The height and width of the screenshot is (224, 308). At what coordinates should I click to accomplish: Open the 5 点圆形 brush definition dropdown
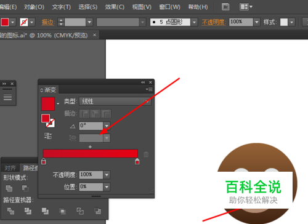tap(194, 22)
